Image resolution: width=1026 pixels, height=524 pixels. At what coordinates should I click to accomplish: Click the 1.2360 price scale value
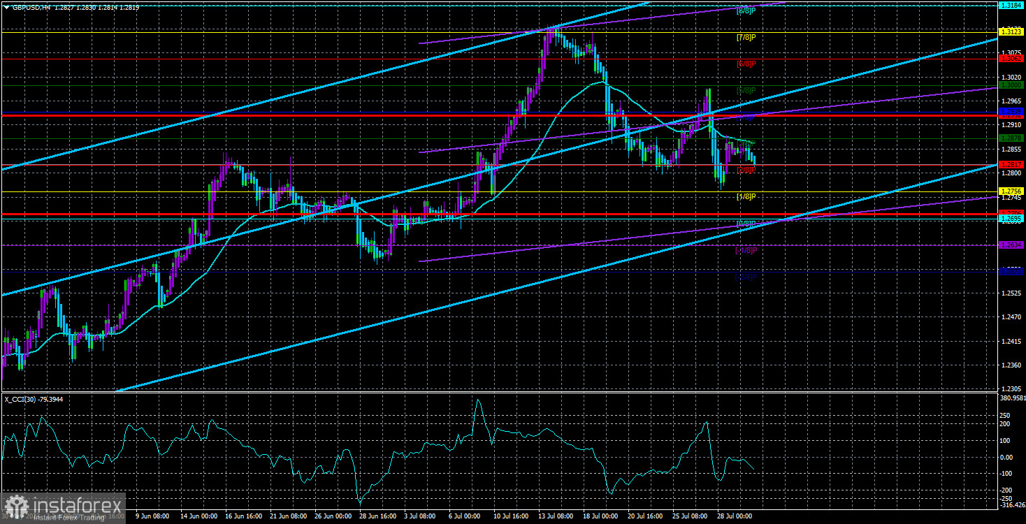coord(1012,365)
